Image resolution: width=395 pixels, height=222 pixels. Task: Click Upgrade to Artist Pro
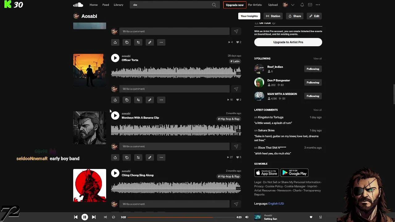pyautogui.click(x=288, y=42)
